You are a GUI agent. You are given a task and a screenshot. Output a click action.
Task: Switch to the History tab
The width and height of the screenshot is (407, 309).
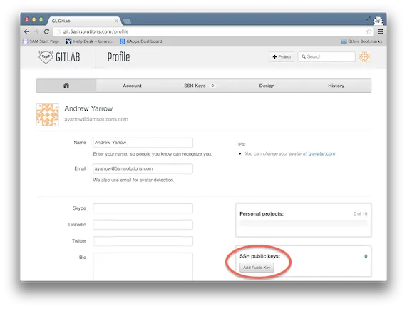point(336,86)
